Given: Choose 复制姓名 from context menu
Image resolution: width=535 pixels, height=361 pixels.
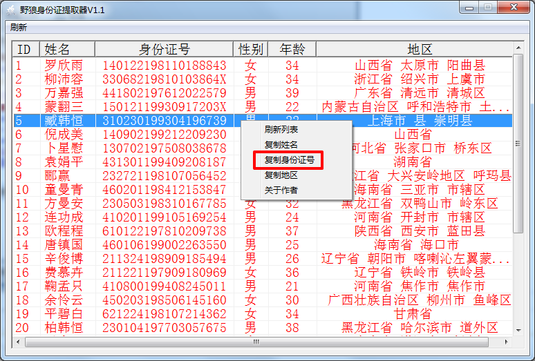Looking at the screenshot, I should (281, 145).
